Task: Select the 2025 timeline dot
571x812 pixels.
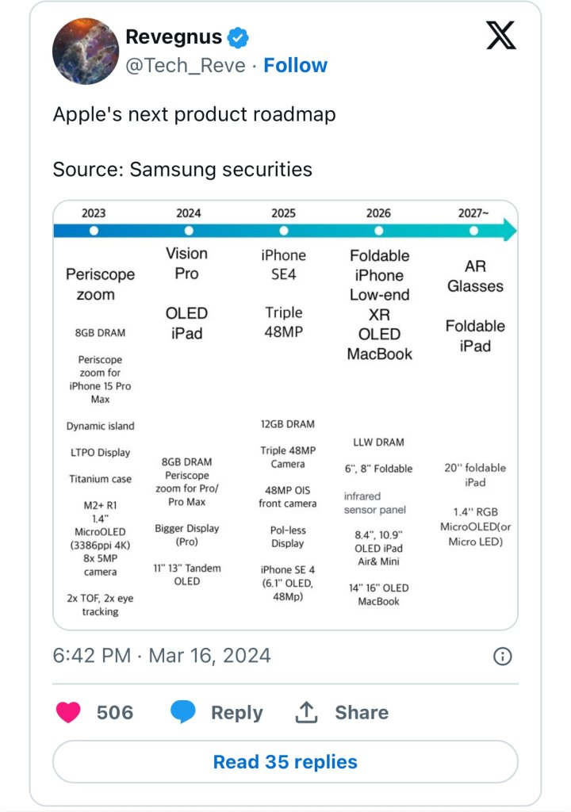Action: 283,231
